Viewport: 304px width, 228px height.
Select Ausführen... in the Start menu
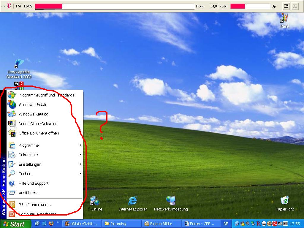click(x=45, y=193)
